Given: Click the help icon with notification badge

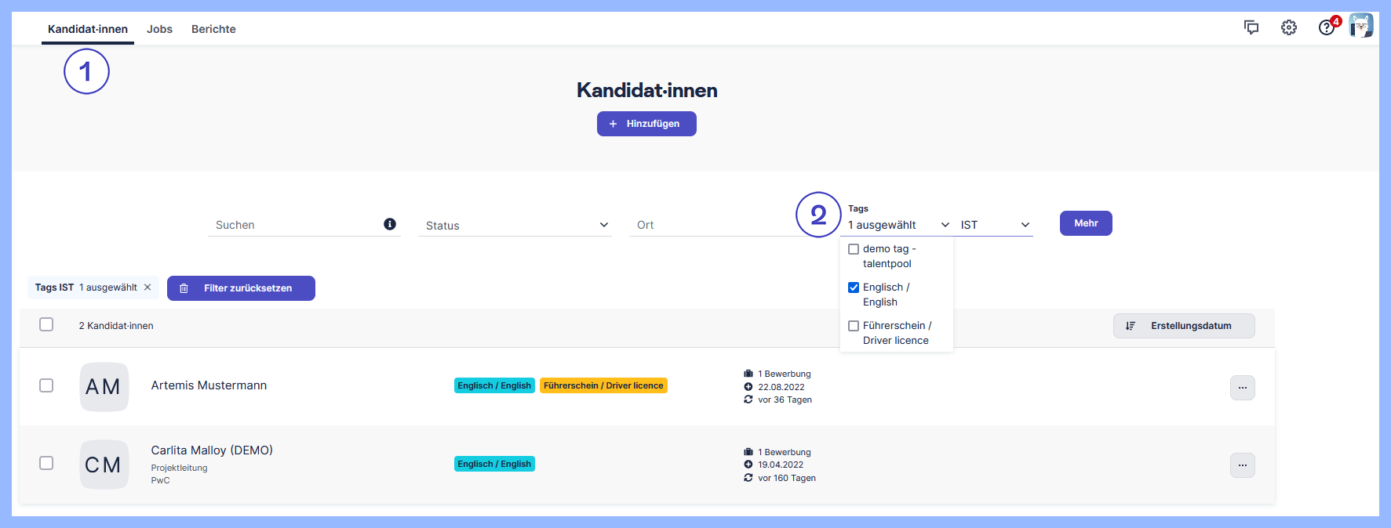Looking at the screenshot, I should click(1327, 28).
